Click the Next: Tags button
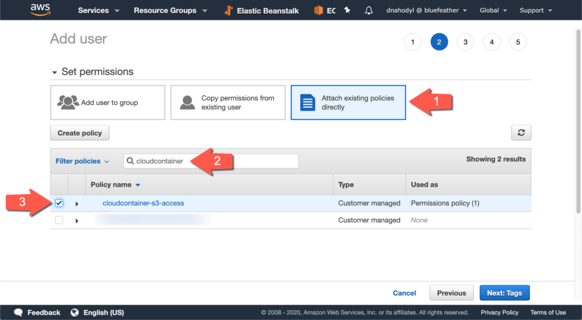Viewport: 582px width, 320px height. tap(504, 293)
